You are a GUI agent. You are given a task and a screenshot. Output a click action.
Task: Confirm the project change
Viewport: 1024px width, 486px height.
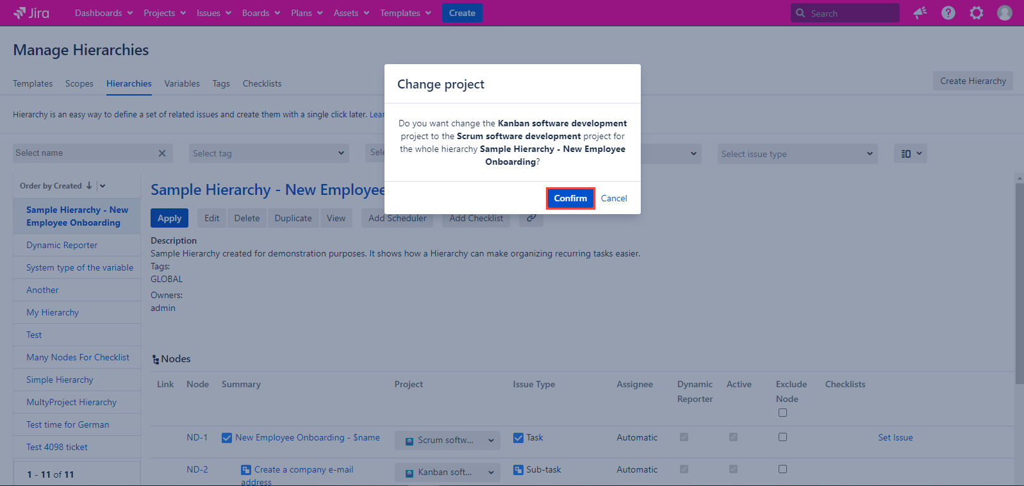point(570,198)
